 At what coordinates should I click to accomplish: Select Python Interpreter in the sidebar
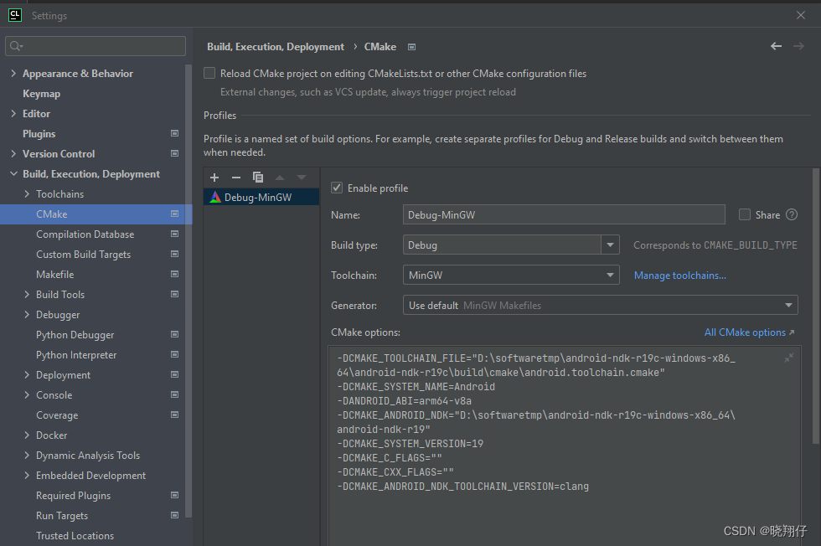point(76,355)
